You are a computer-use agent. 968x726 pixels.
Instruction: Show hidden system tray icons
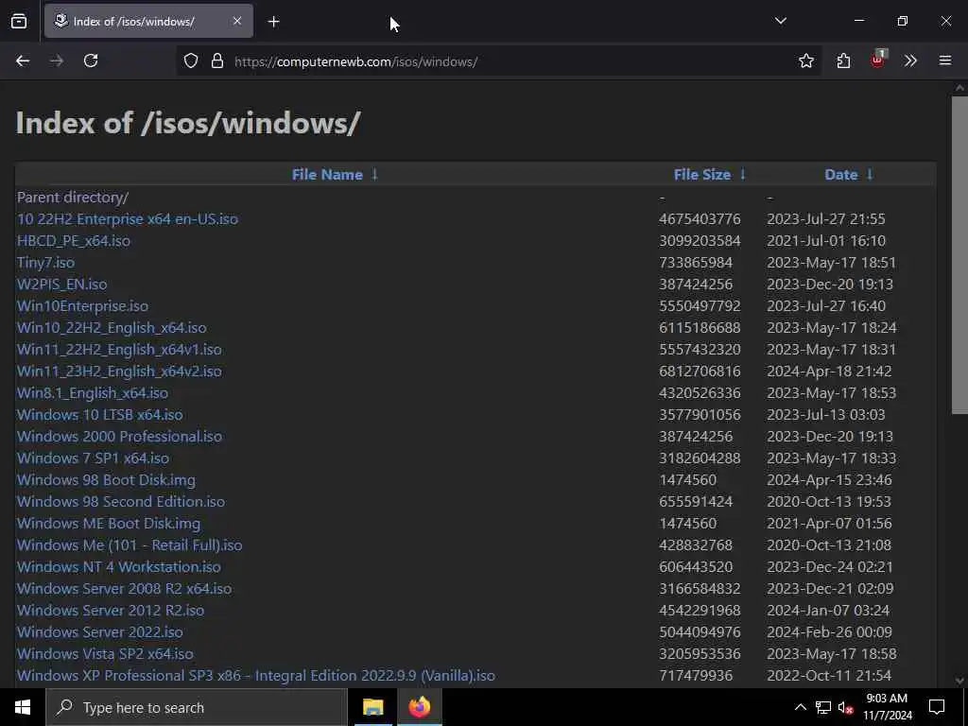click(800, 707)
